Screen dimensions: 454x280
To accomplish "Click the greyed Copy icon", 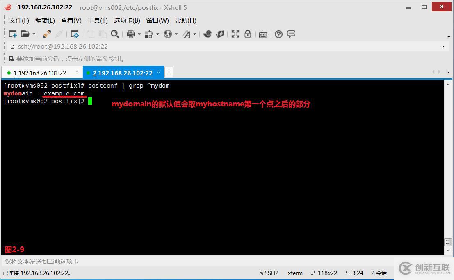I will (90, 34).
